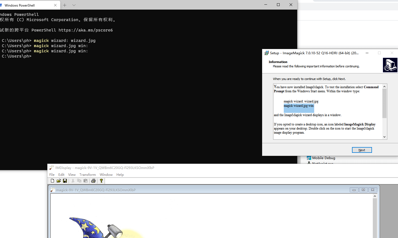Add a new terminal tab with plus button
The height and width of the screenshot is (238, 398).
(65, 5)
